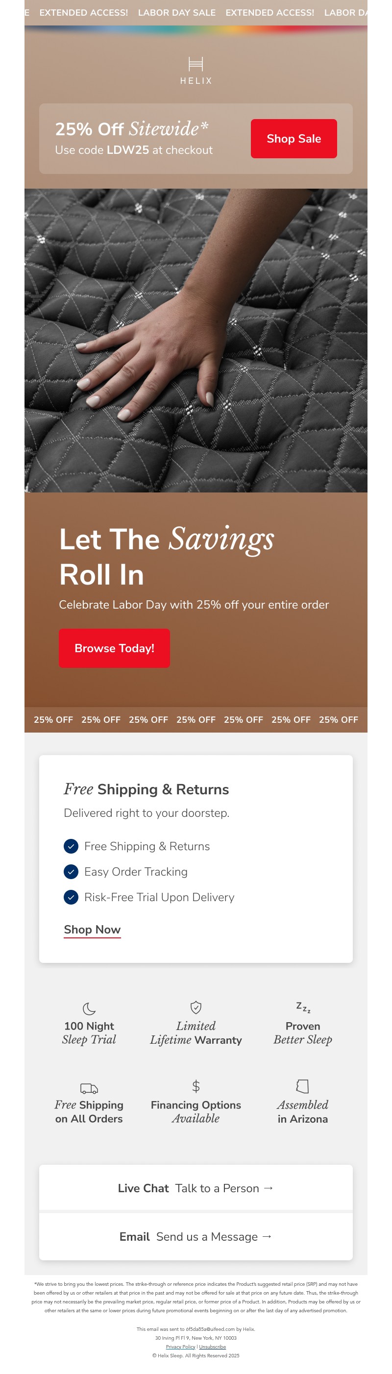Click the Helix bed logo icon
This screenshot has width=392, height=1374.
tap(196, 65)
